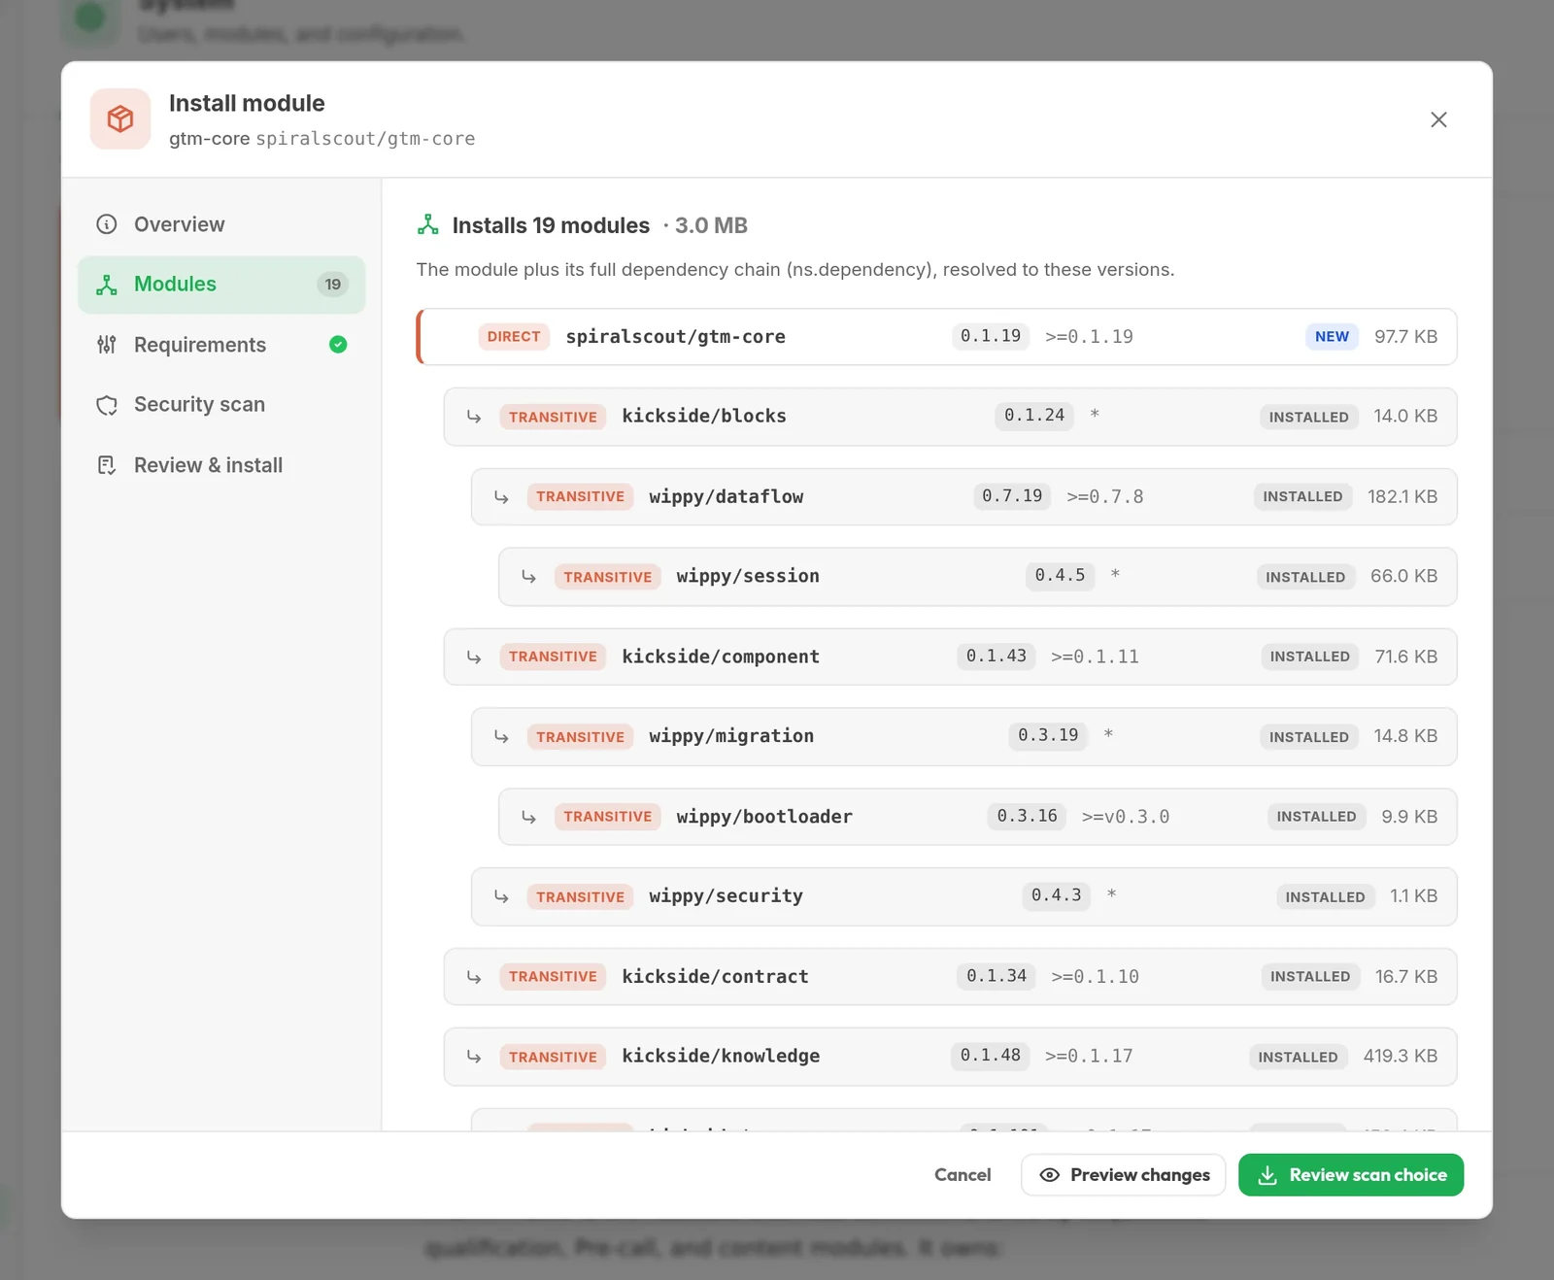1554x1280 pixels.
Task: Click the NEW badge on gtm-core row
Action: coord(1332,337)
